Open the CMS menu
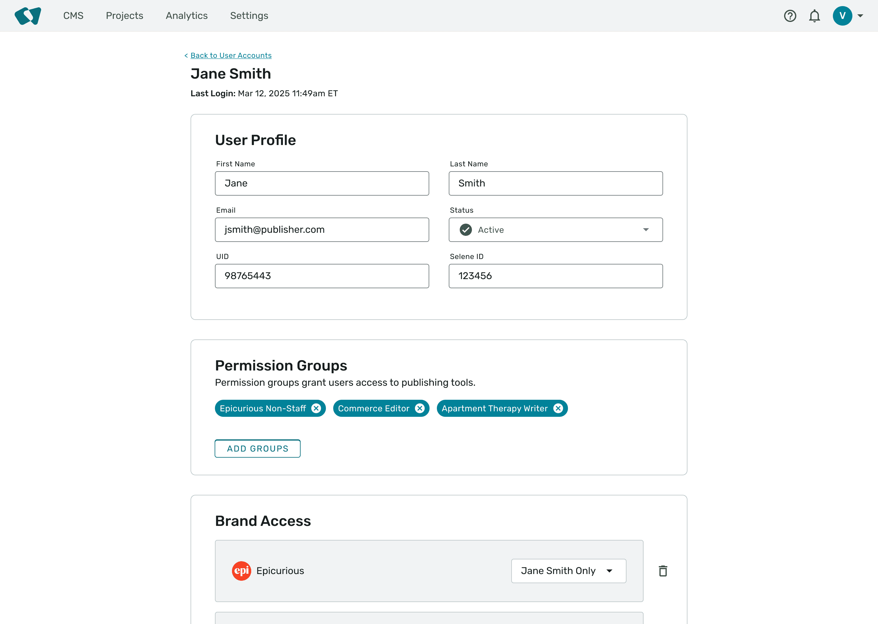The width and height of the screenshot is (878, 624). click(x=73, y=16)
